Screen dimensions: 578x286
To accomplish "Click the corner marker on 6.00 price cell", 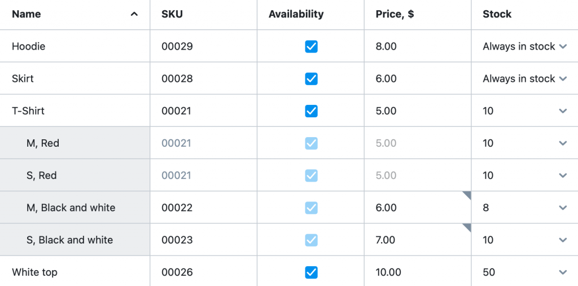I will pyautogui.click(x=467, y=195).
